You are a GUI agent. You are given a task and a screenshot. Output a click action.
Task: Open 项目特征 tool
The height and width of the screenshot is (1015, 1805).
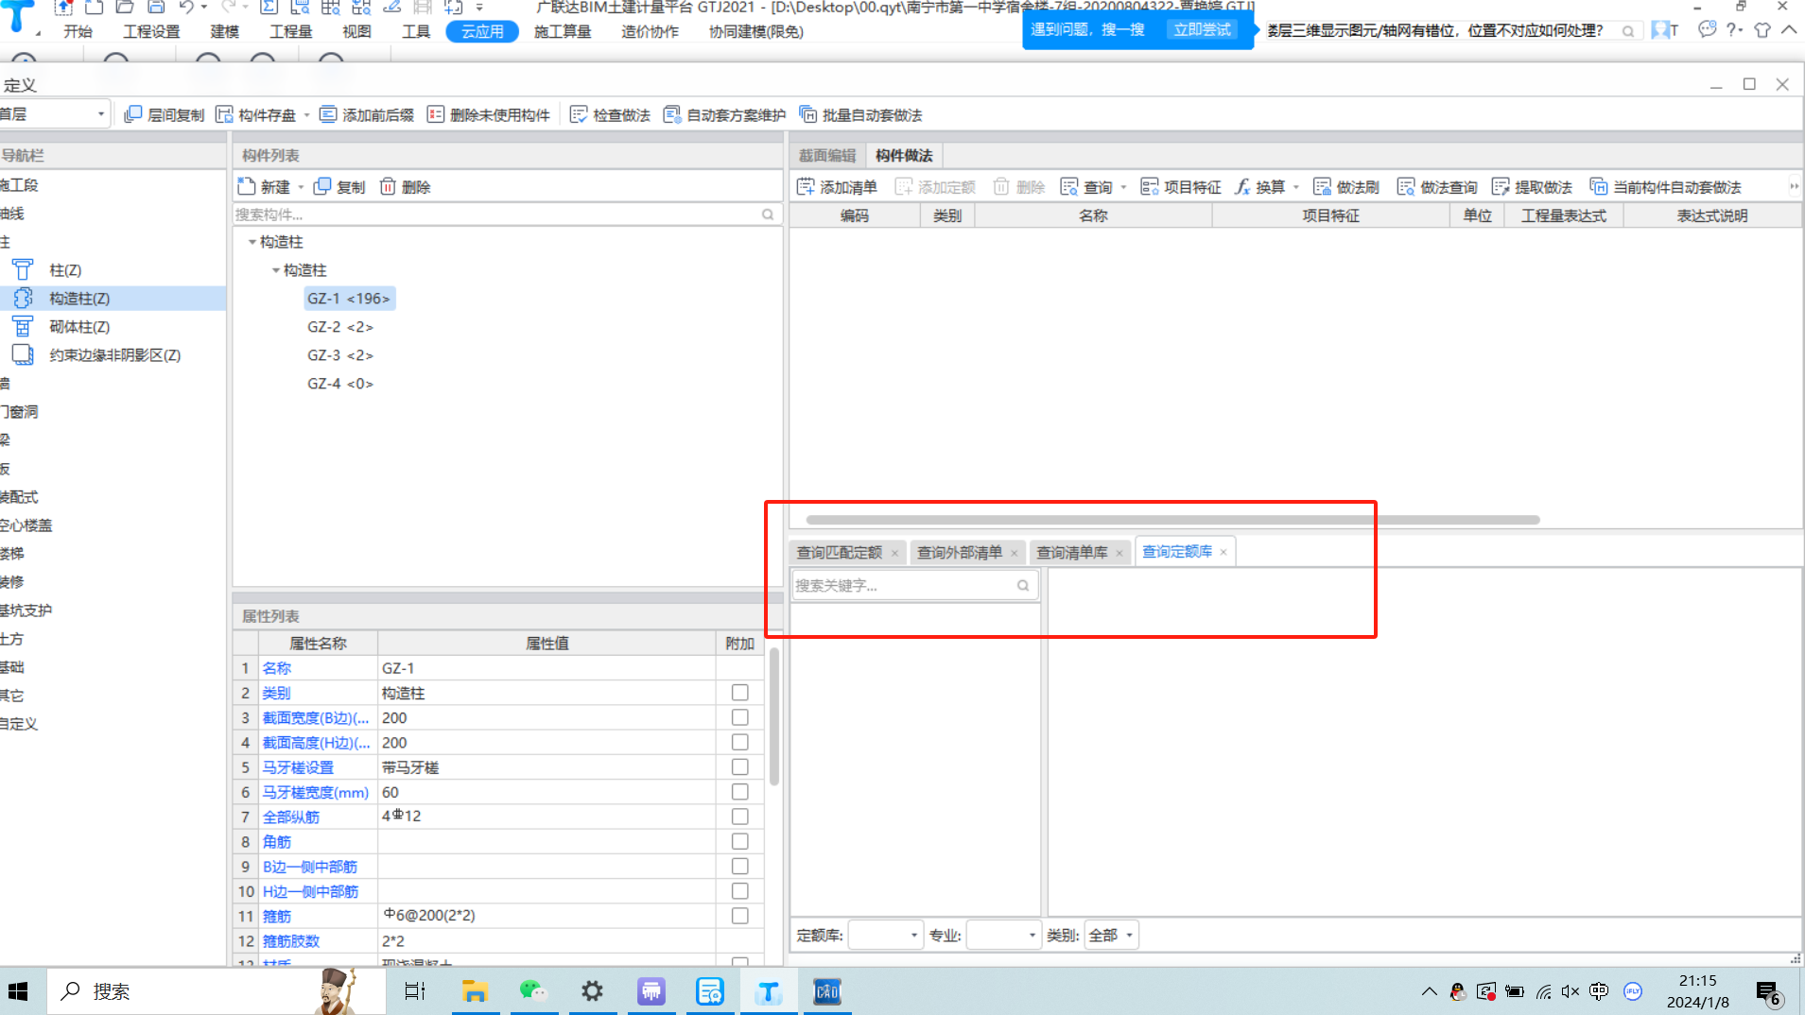(x=1181, y=187)
